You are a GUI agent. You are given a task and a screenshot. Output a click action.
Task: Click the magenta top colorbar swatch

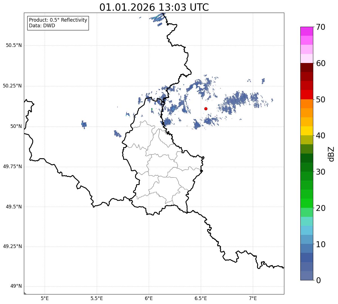point(307,31)
